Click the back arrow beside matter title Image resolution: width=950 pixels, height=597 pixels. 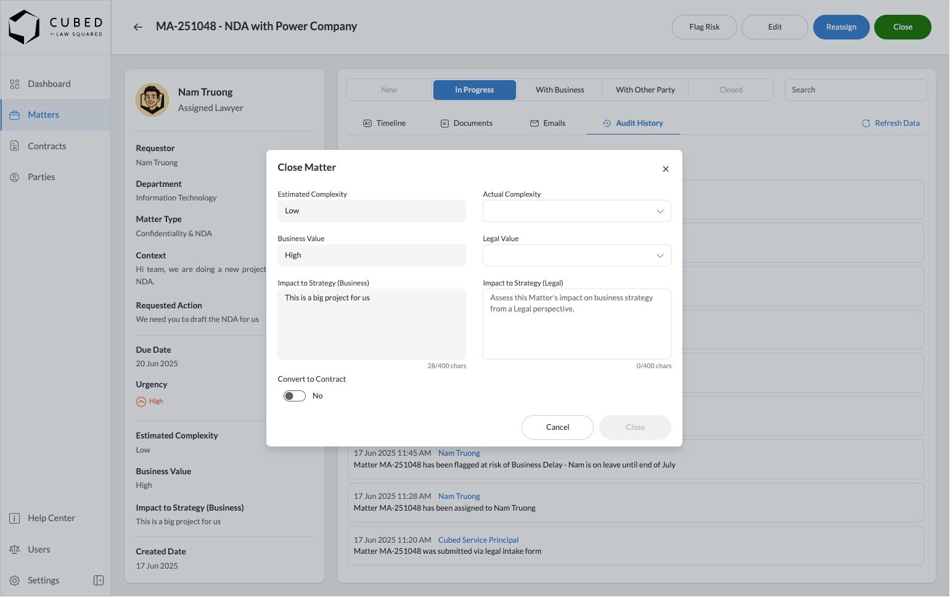click(137, 27)
